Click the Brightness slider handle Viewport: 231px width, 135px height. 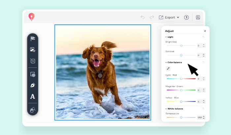coord(181,46)
